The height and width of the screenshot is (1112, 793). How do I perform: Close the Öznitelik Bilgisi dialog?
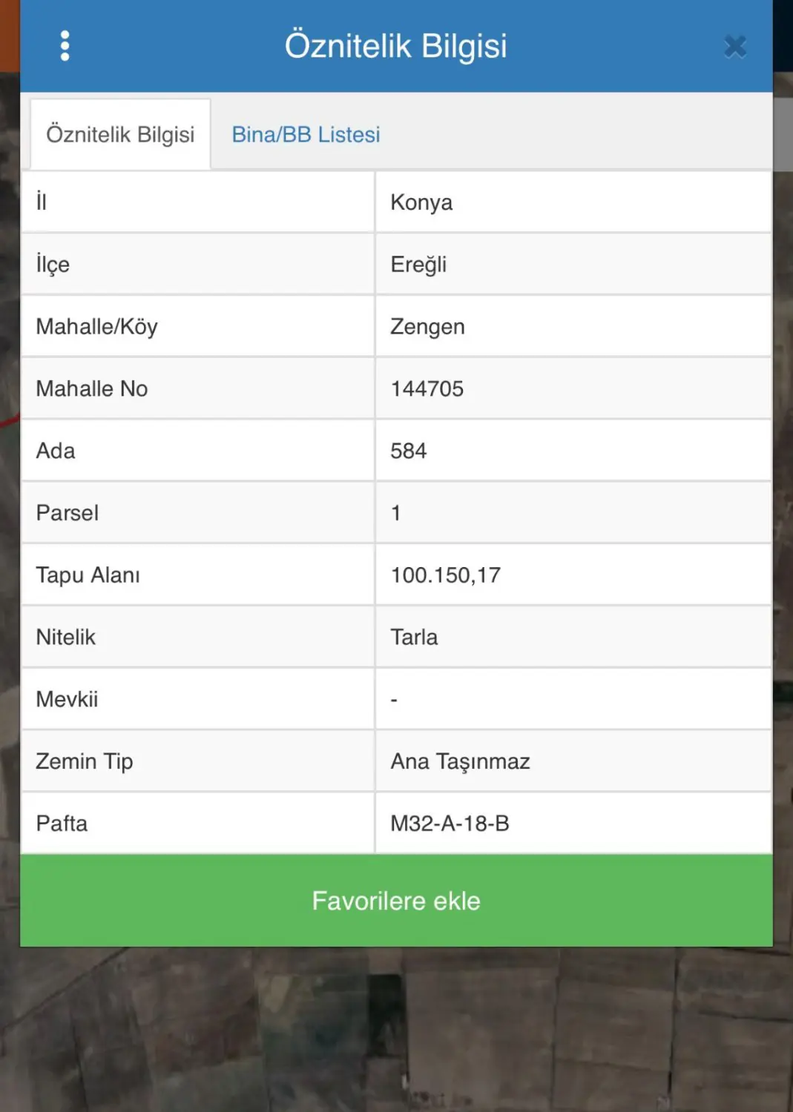click(734, 47)
